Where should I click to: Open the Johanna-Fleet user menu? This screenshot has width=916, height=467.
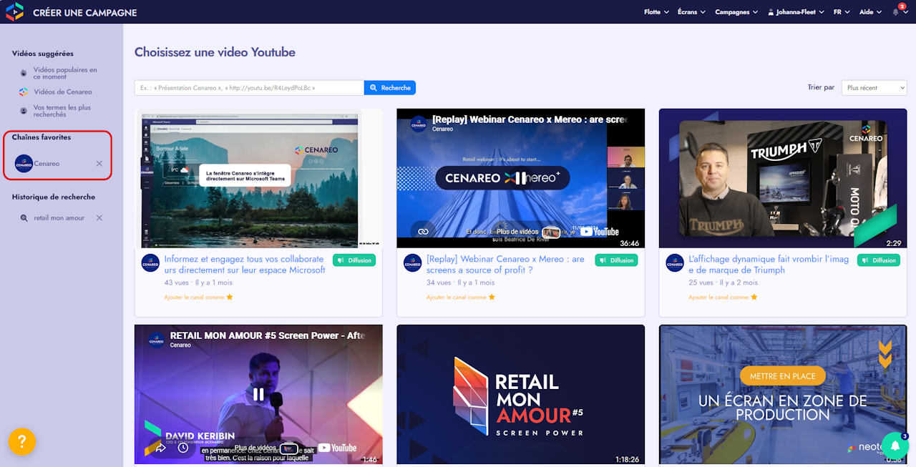tap(796, 12)
